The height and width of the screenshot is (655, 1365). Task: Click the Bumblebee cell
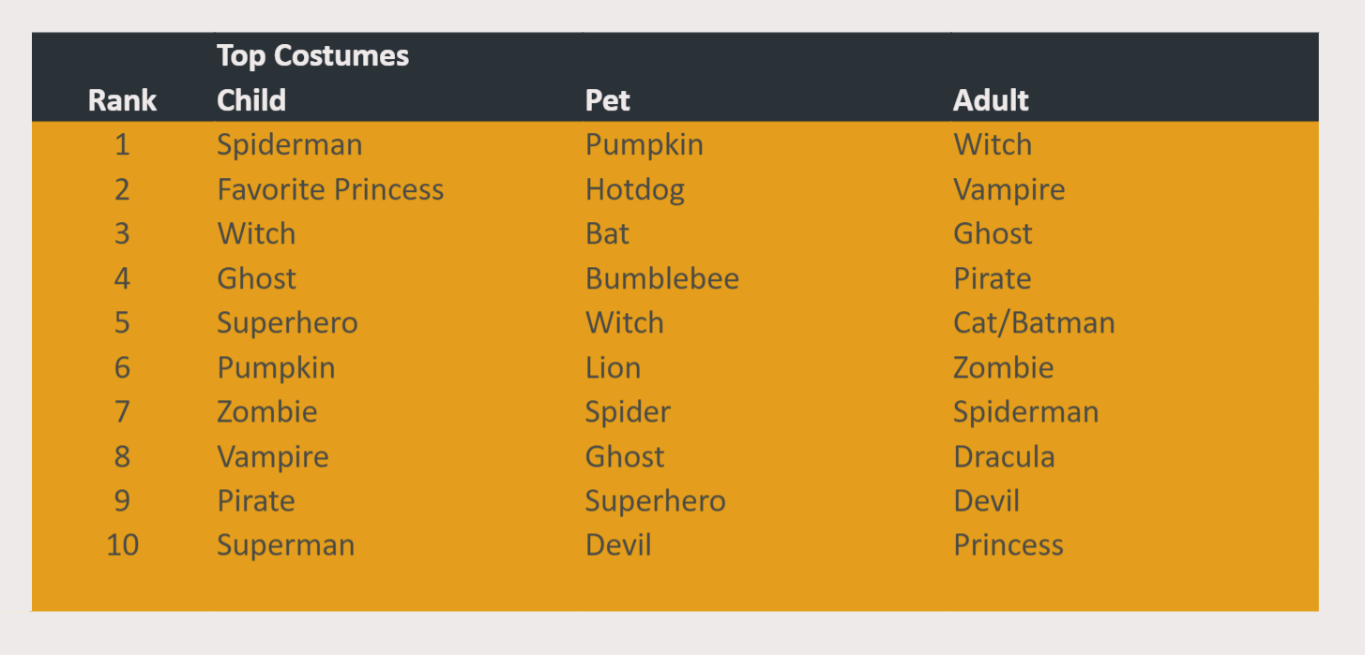coord(662,278)
